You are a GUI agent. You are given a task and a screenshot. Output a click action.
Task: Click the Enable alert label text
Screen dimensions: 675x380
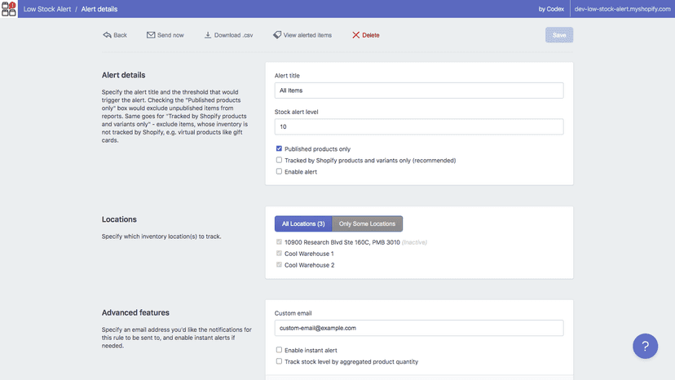point(301,172)
